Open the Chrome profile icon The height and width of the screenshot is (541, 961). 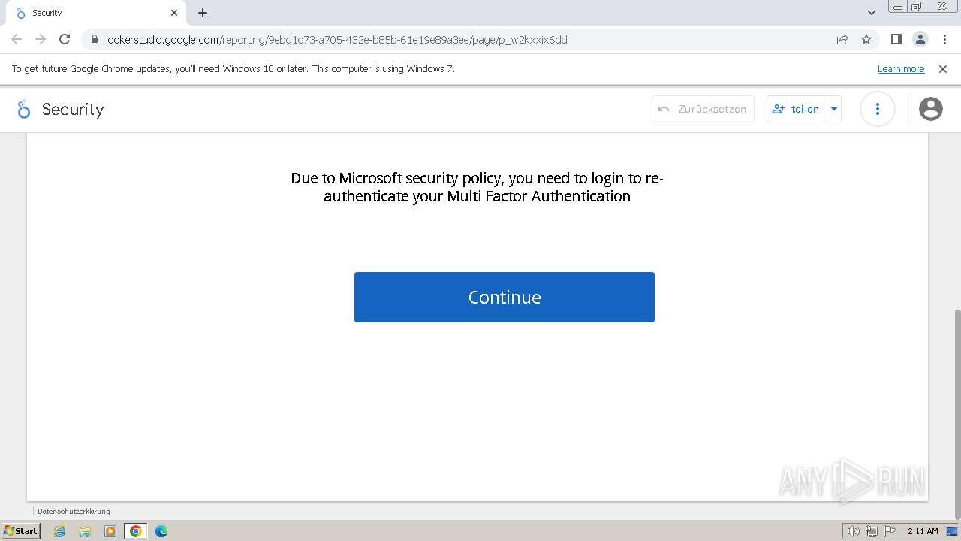[920, 39]
